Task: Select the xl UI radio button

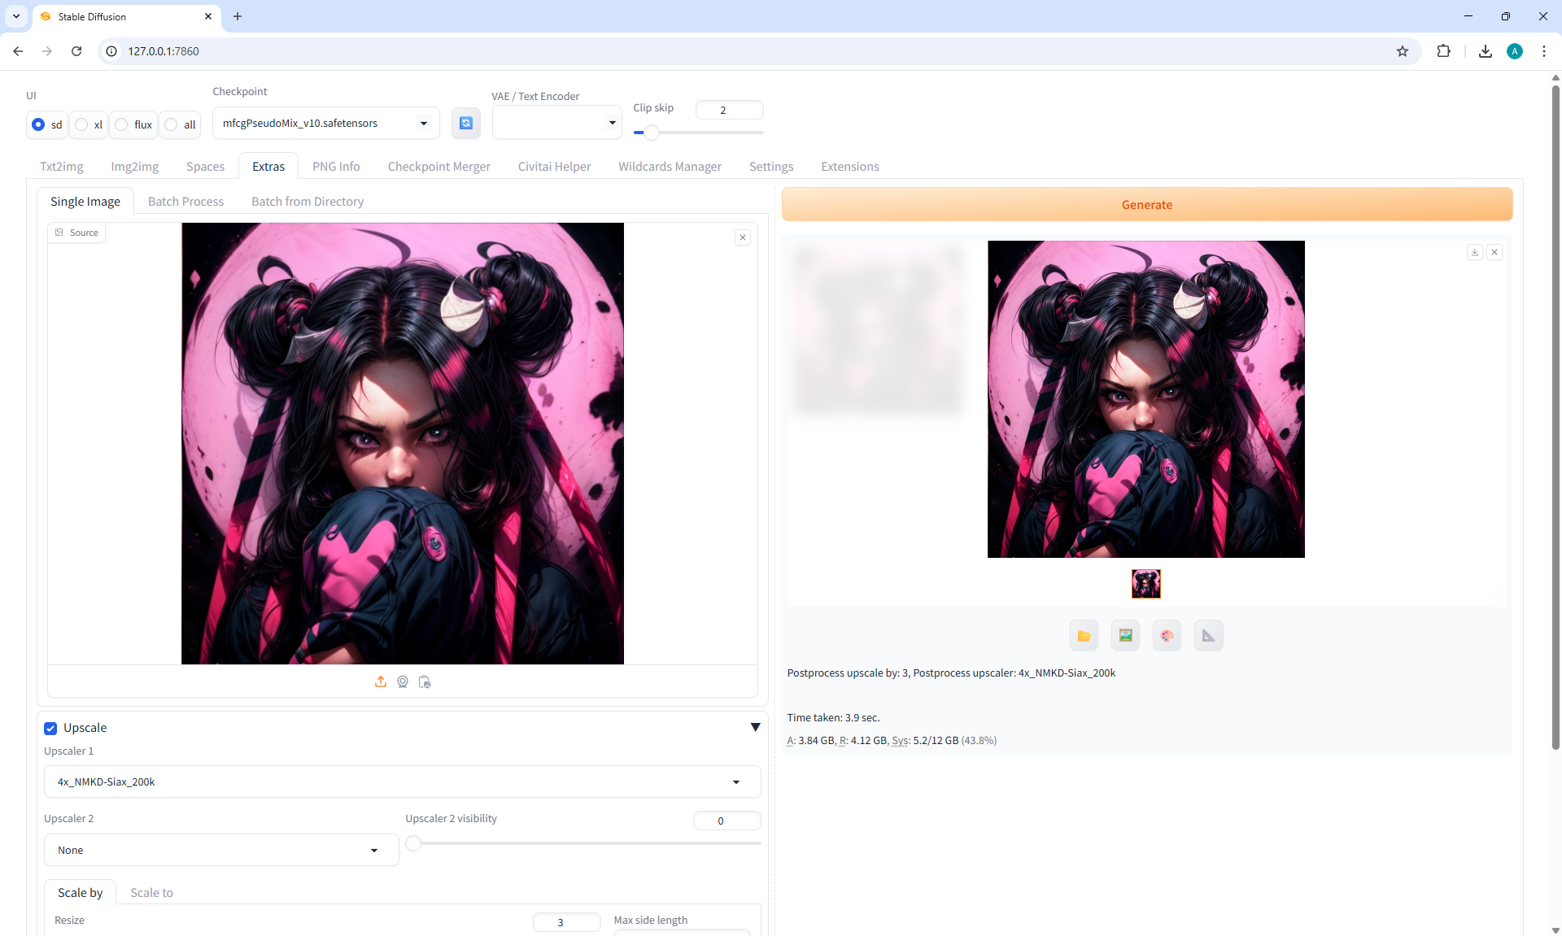Action: tap(82, 124)
